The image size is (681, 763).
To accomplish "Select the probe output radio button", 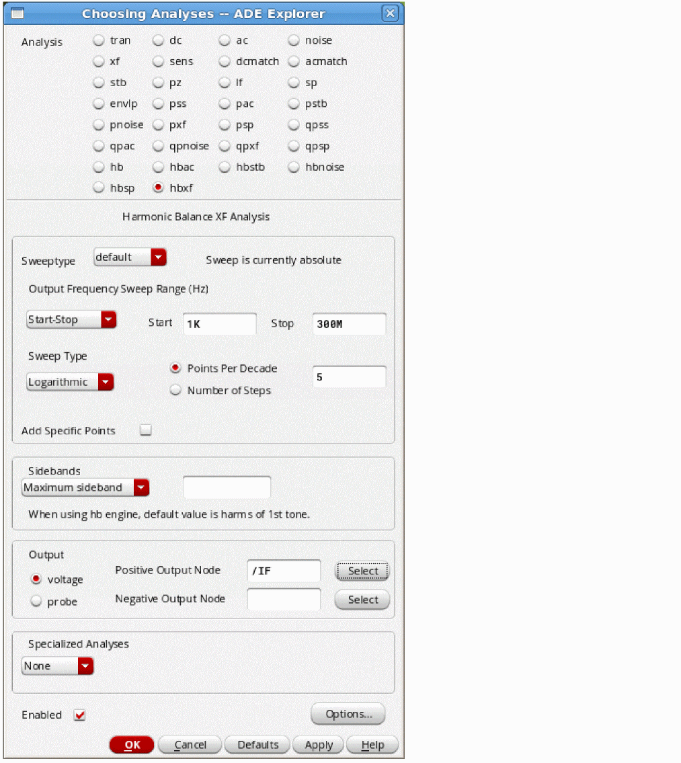I will [36, 602].
